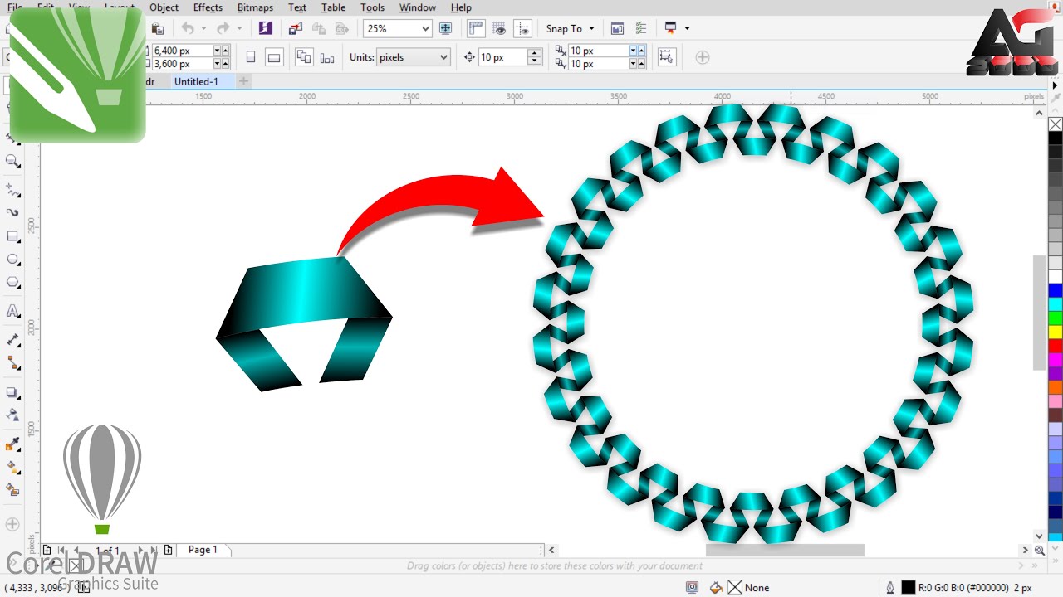Open the Bitmaps menu
1063x597 pixels.
click(x=255, y=7)
